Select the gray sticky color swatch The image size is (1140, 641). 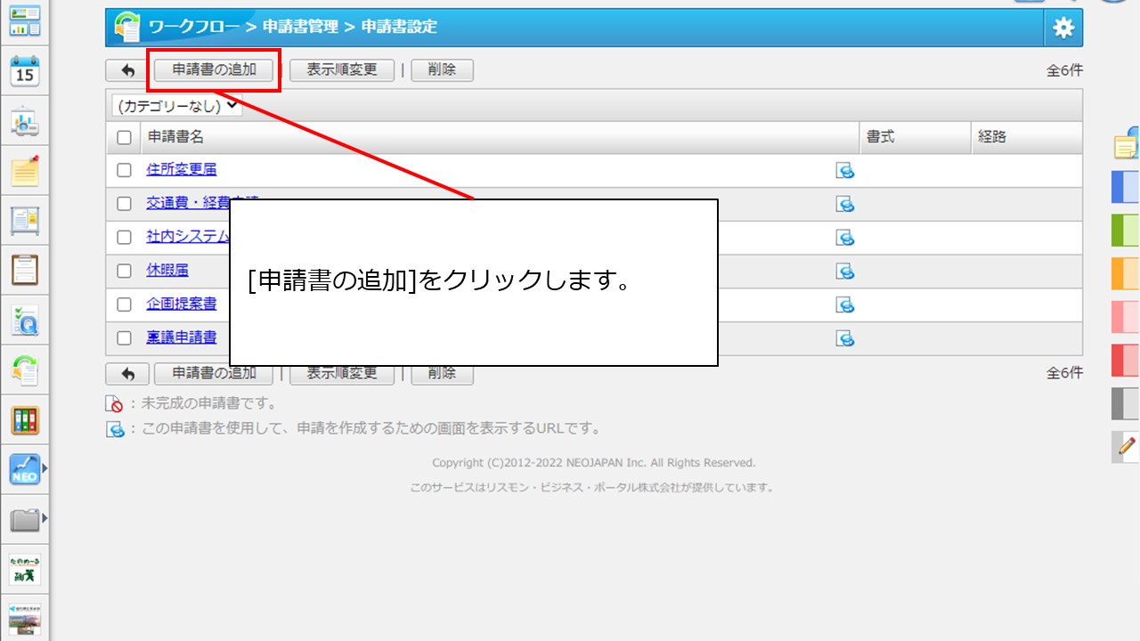point(1126,403)
